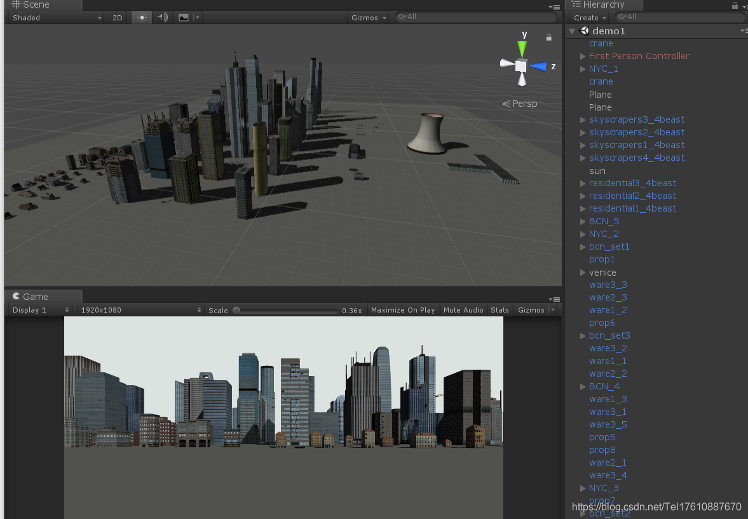Toggle Mute Audio in Game view
748x519 pixels.
coord(463,310)
